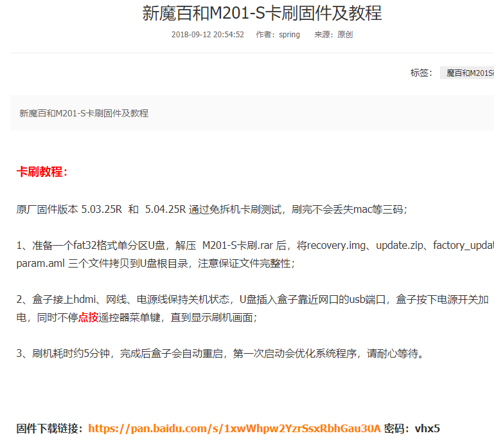This screenshot has height=447, width=494.
Task: Open the Baidu pan firmware download link
Action: coord(234,428)
